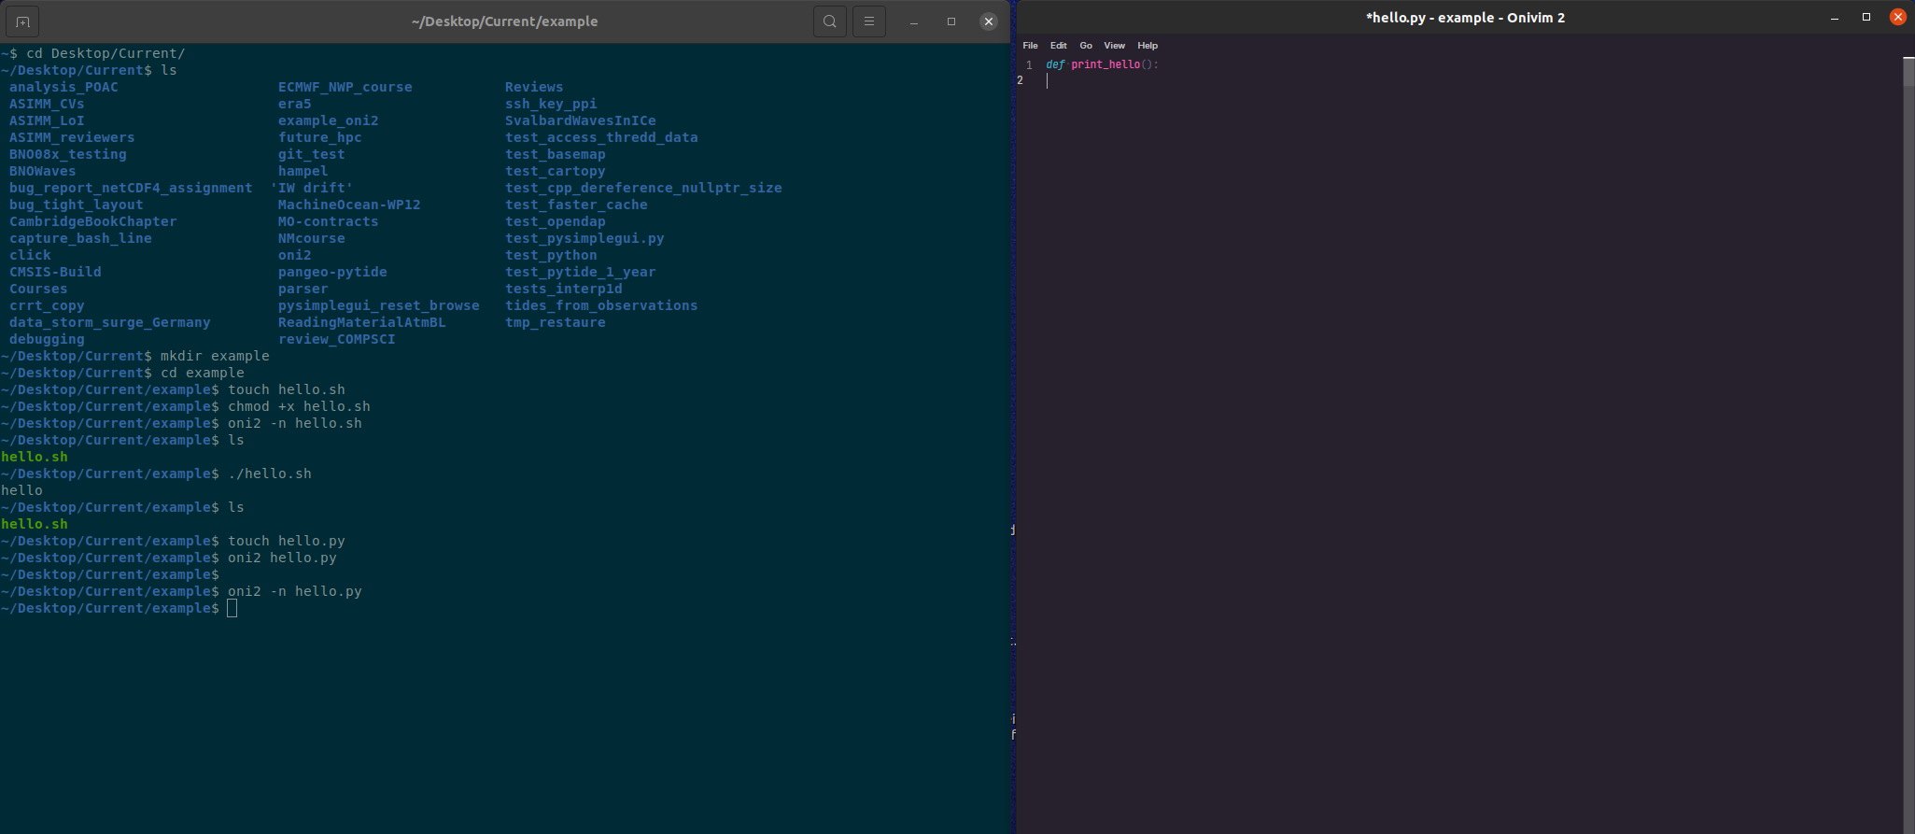
Task: Click the print_hello function name in editor
Action: tap(1105, 64)
